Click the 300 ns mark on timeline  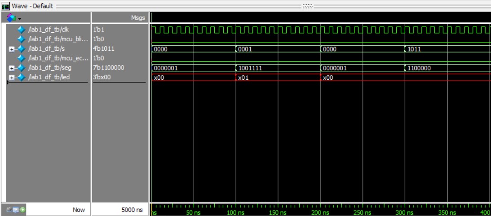point(405,212)
